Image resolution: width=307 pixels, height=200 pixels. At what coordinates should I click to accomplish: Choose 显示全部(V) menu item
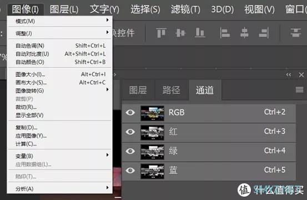[60, 116]
